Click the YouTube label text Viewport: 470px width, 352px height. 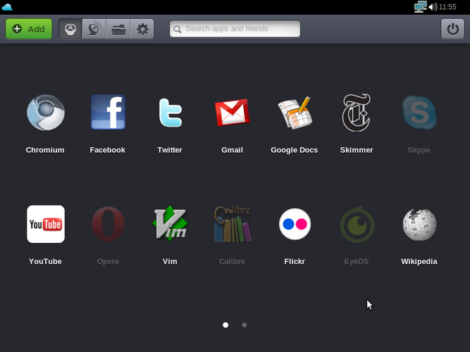[x=45, y=261]
